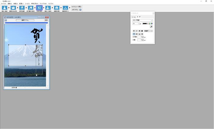
Task: Open the vertical writing direction dropdown
Action: [x=148, y=31]
